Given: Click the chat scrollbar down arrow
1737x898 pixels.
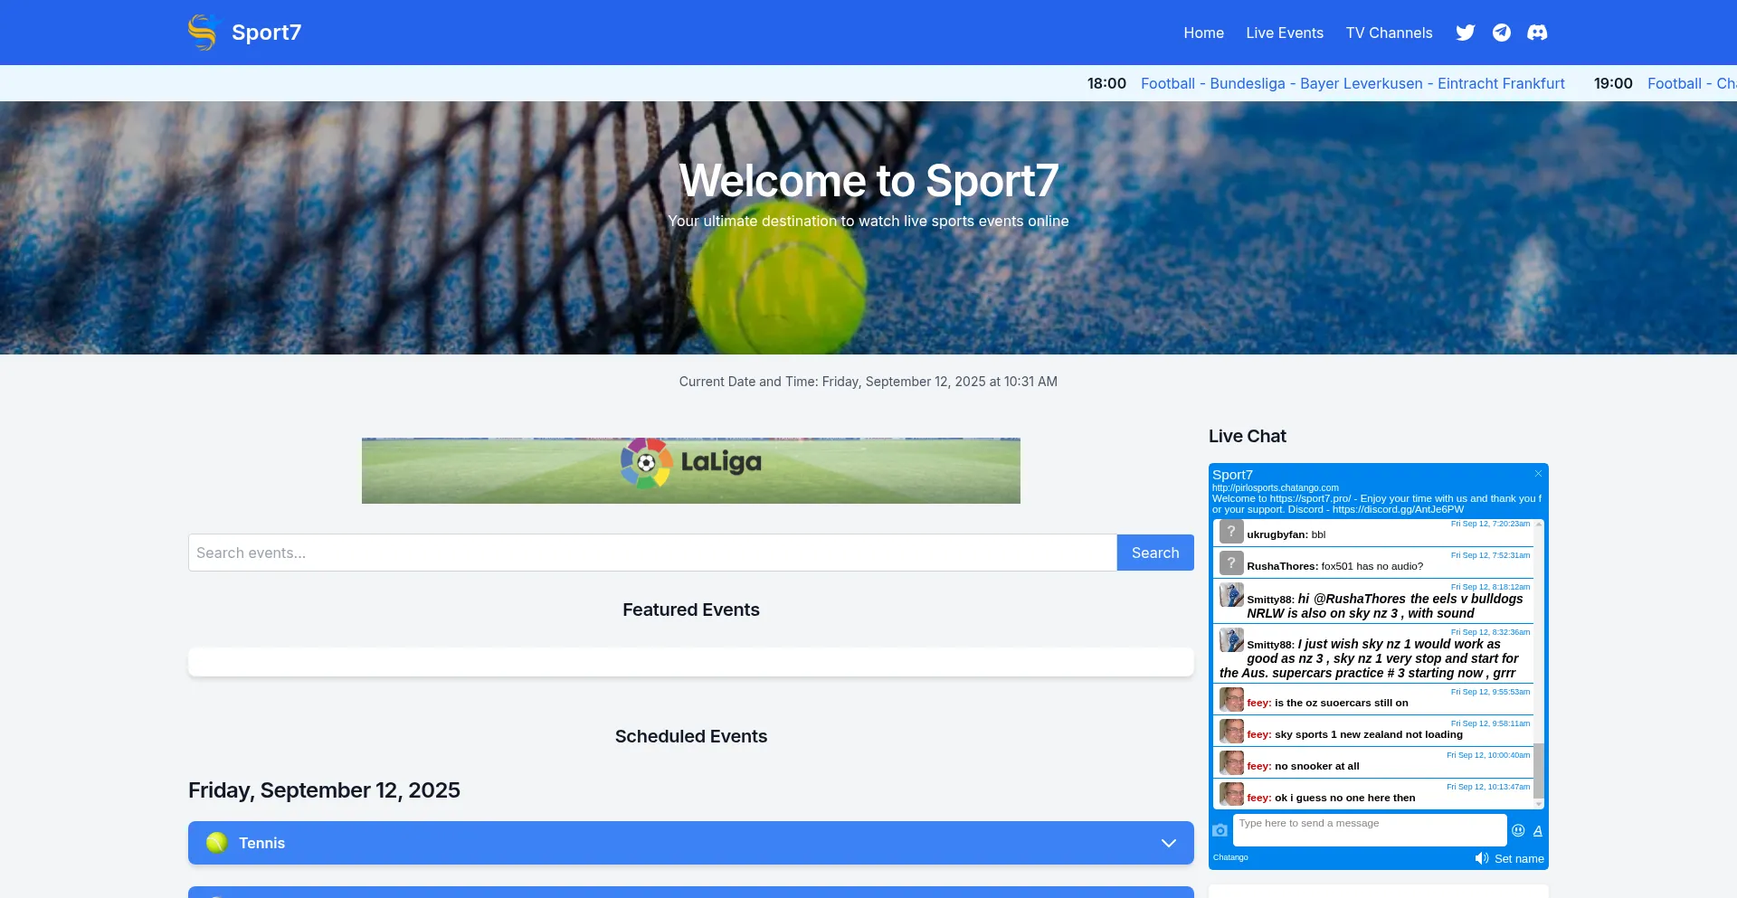Looking at the screenshot, I should (x=1539, y=804).
